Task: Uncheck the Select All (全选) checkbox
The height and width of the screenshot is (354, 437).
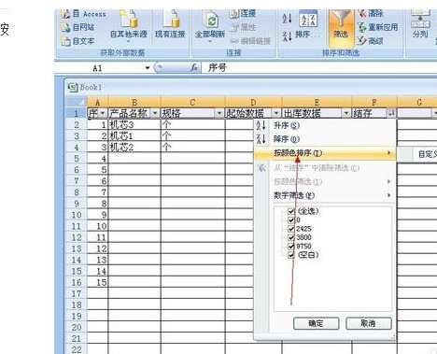Action: [291, 211]
